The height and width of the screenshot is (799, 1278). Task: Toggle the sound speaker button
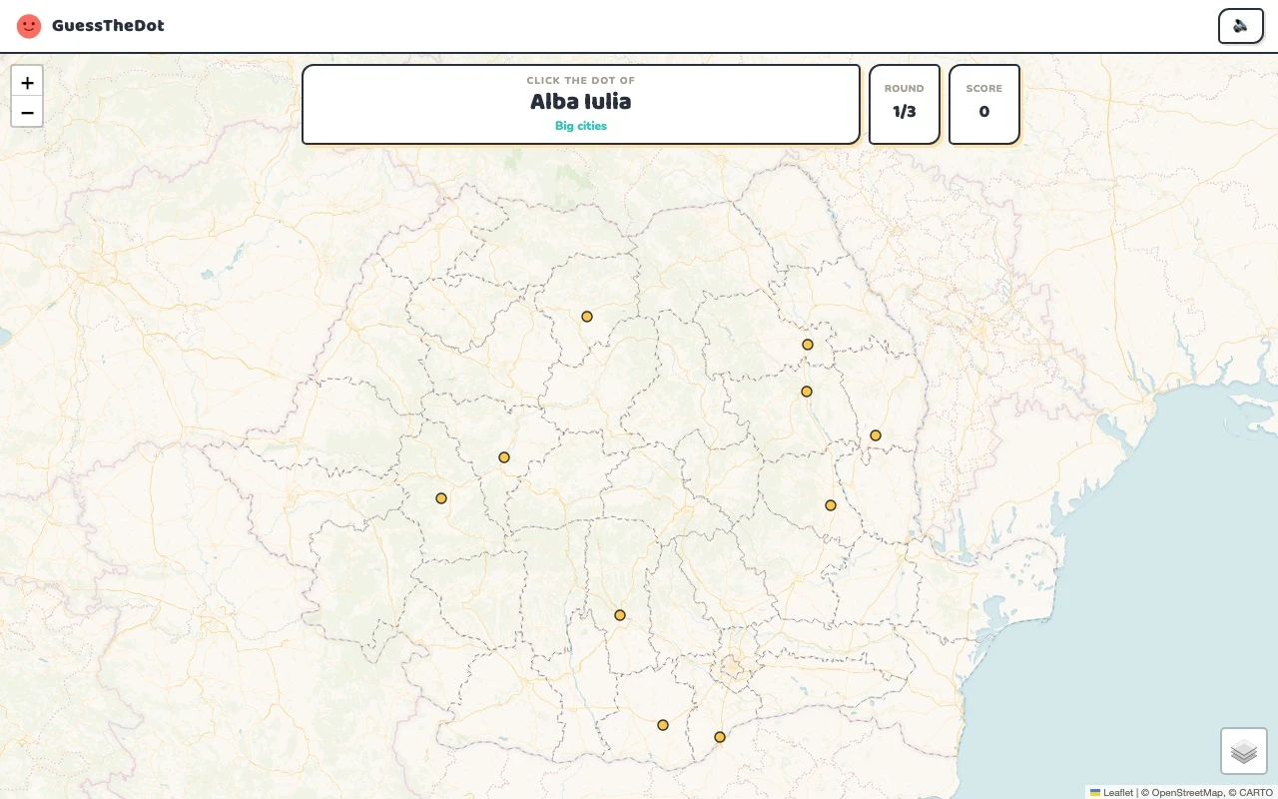click(1241, 26)
